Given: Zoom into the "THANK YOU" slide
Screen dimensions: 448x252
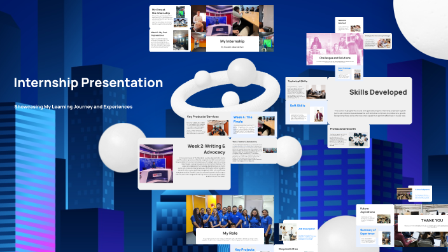Looking at the screenshot, I should coord(421,226).
